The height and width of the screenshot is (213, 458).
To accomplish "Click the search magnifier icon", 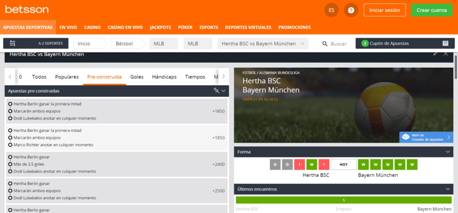I will tap(325, 43).
